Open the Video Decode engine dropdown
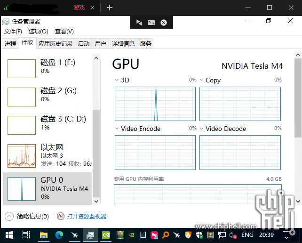 (202, 129)
